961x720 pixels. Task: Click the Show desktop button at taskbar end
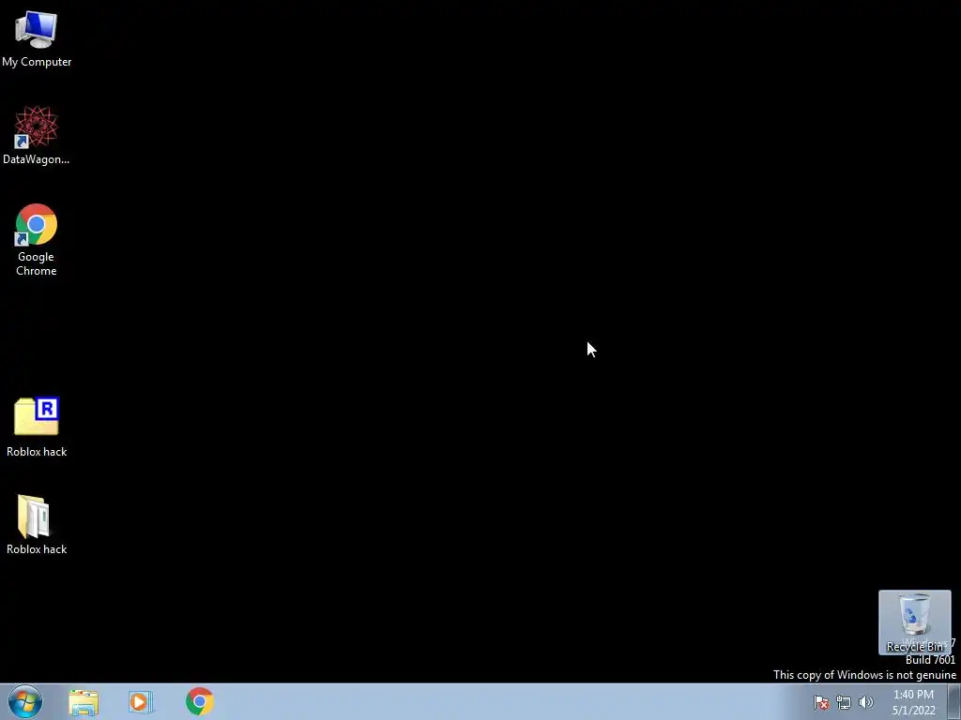click(x=954, y=702)
